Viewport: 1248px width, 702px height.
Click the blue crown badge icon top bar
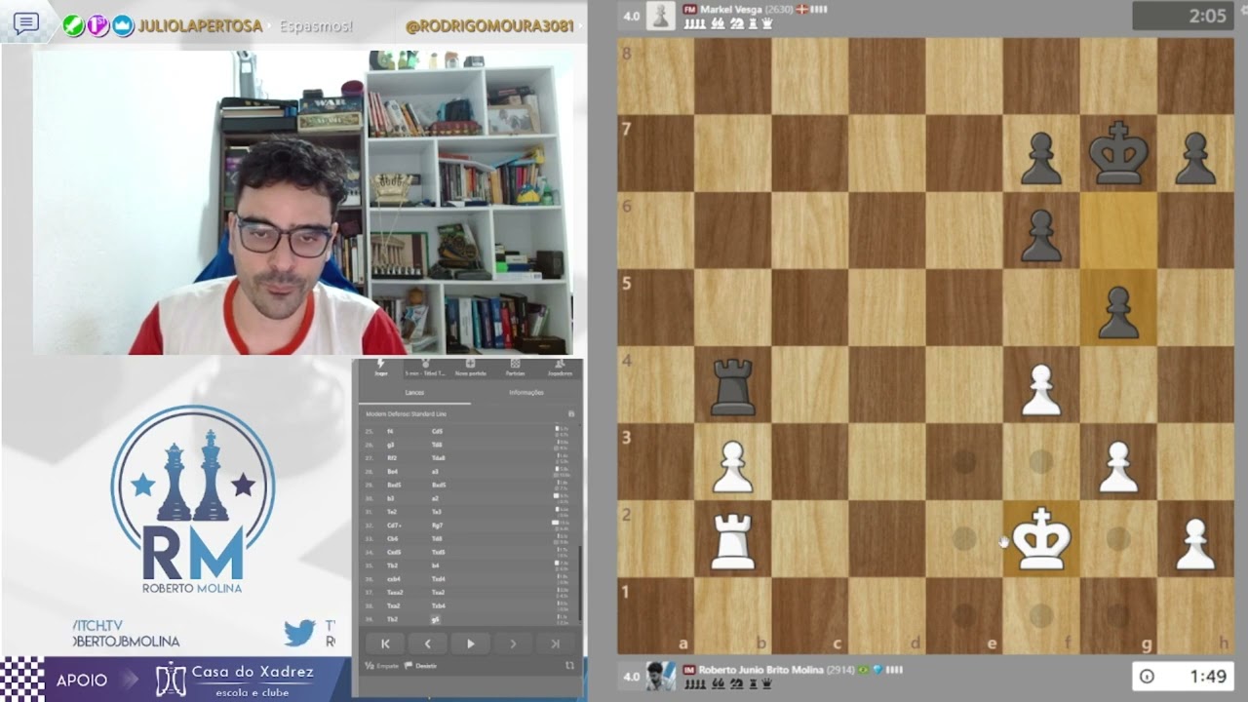pyautogui.click(x=123, y=26)
